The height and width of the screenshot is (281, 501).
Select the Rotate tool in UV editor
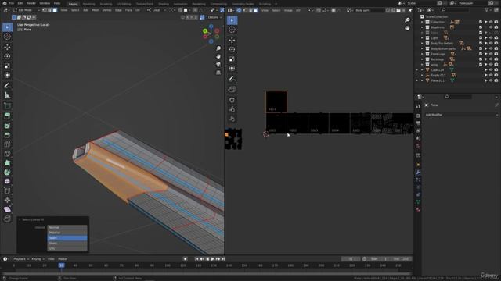click(x=232, y=49)
